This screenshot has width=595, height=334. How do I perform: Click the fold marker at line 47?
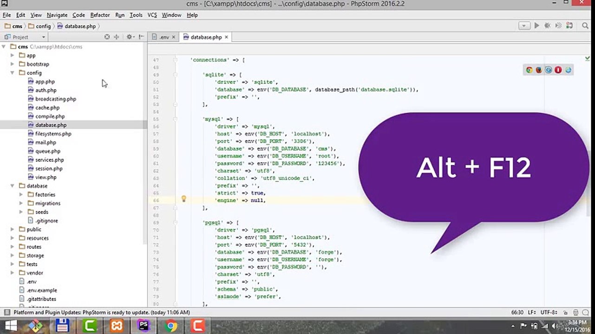(x=175, y=60)
